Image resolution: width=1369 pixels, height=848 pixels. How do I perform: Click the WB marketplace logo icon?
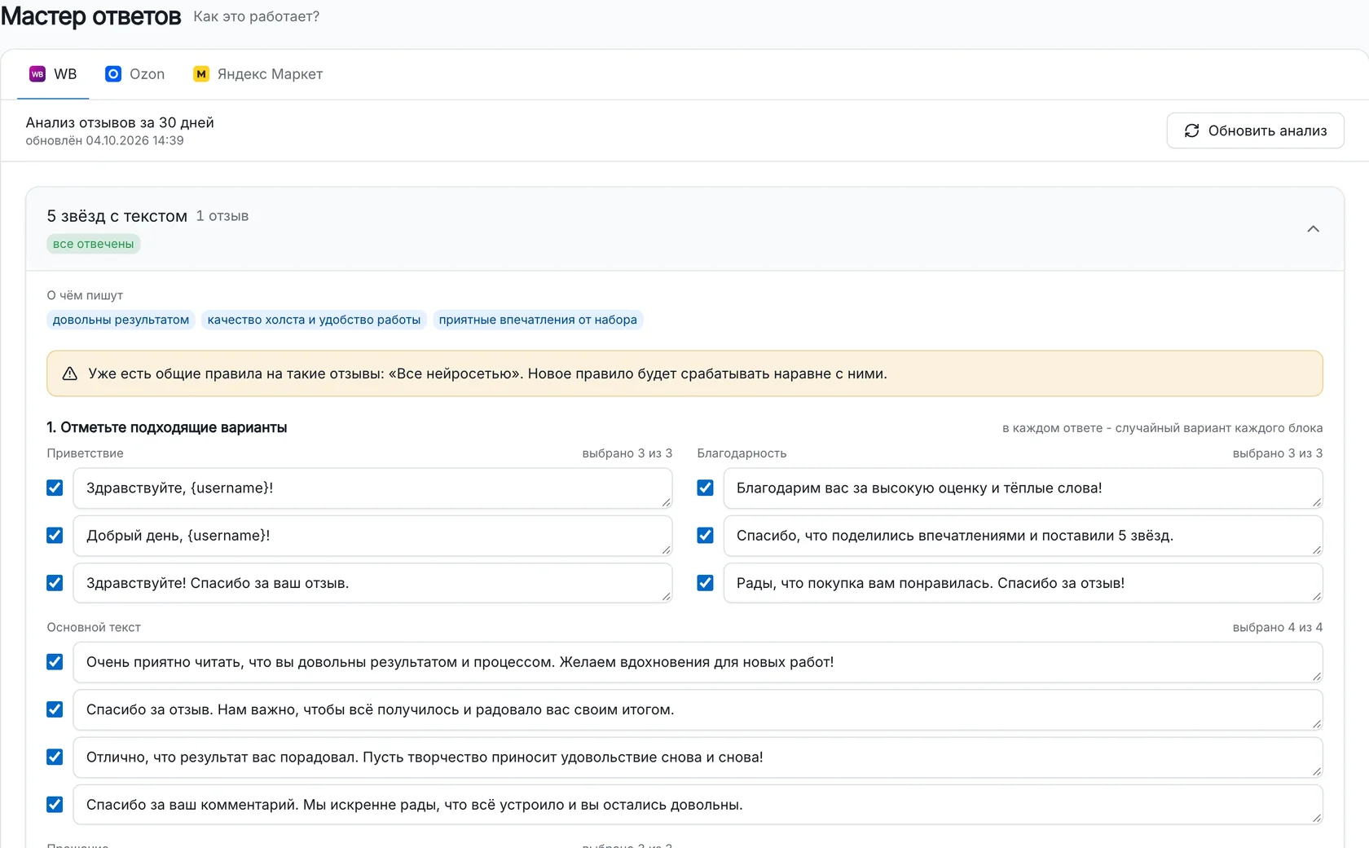pos(37,74)
